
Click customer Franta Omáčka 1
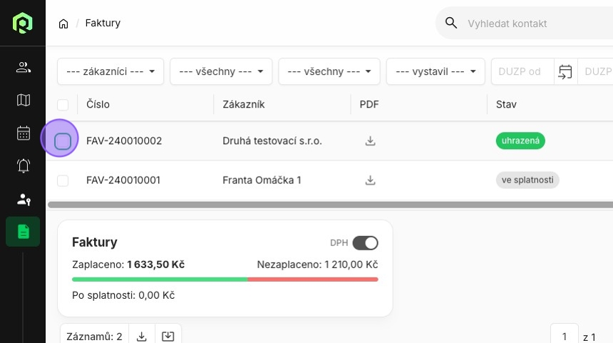pos(262,180)
